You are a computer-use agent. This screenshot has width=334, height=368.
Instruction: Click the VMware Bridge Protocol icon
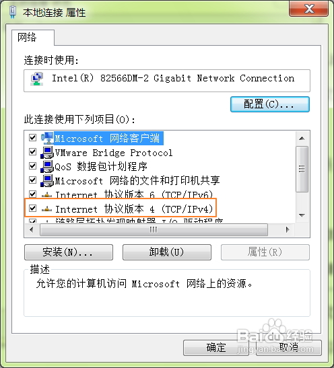47,152
